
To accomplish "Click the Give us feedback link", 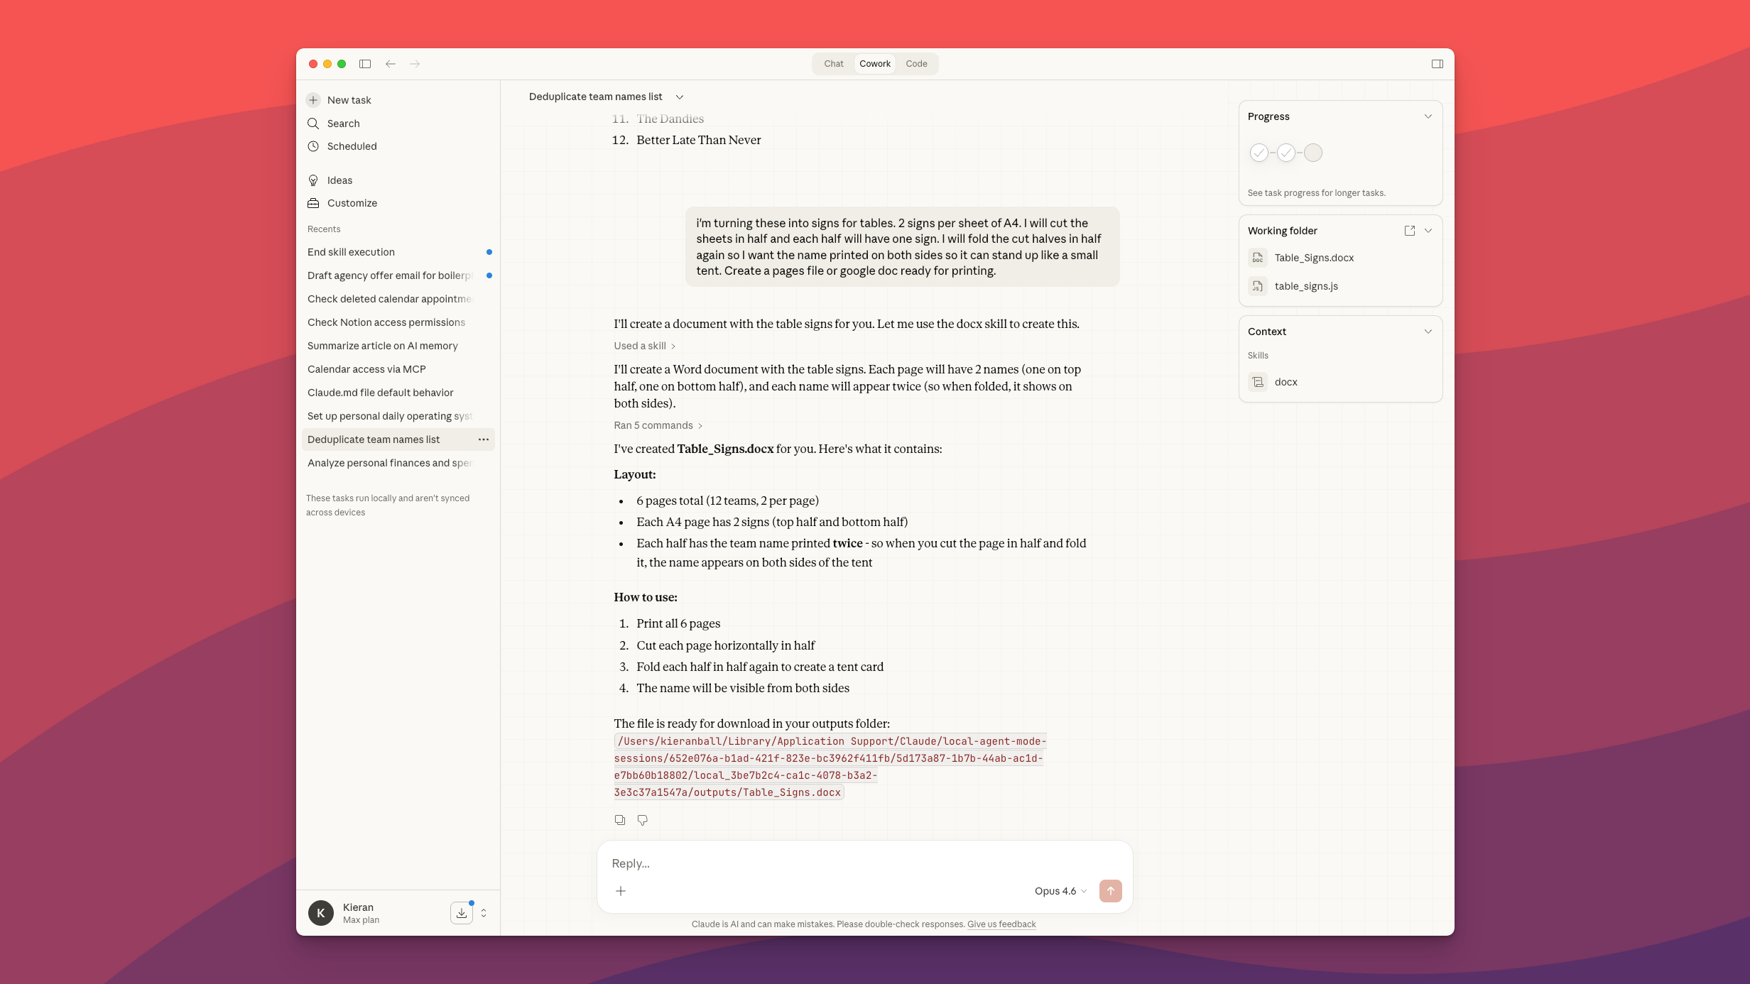I will 1001,924.
